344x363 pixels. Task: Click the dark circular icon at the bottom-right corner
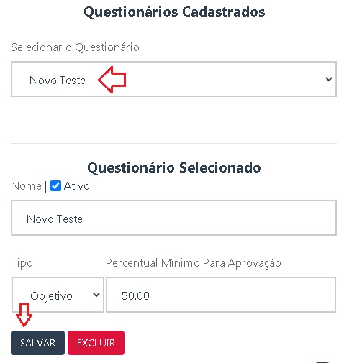coord(322,362)
